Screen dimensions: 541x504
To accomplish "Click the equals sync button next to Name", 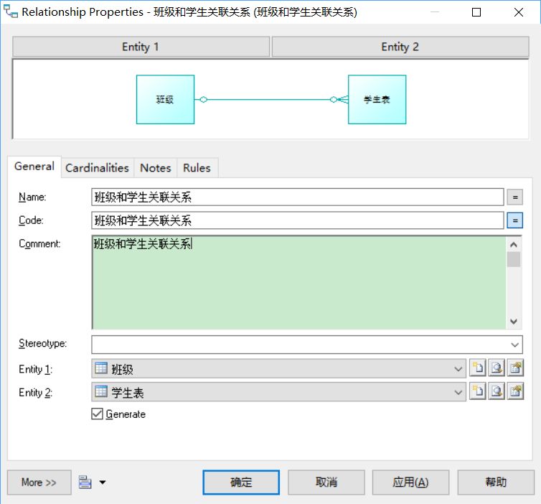I will [x=514, y=197].
